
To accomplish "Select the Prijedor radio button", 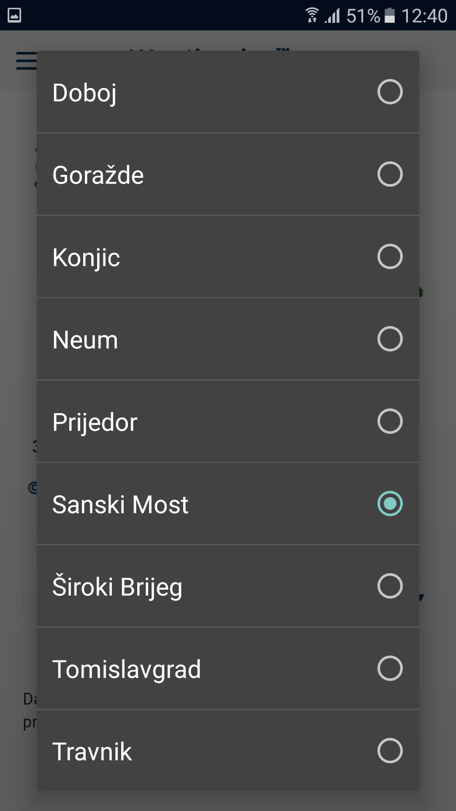I will (390, 421).
